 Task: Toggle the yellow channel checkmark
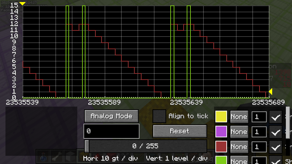[276, 117]
